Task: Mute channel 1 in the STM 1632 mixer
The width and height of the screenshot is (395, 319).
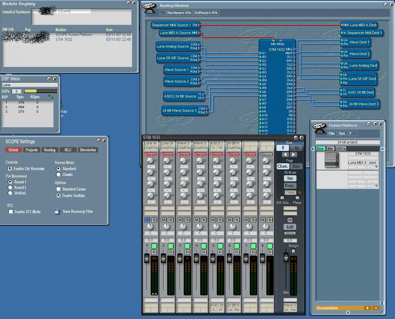Action: click(x=147, y=220)
